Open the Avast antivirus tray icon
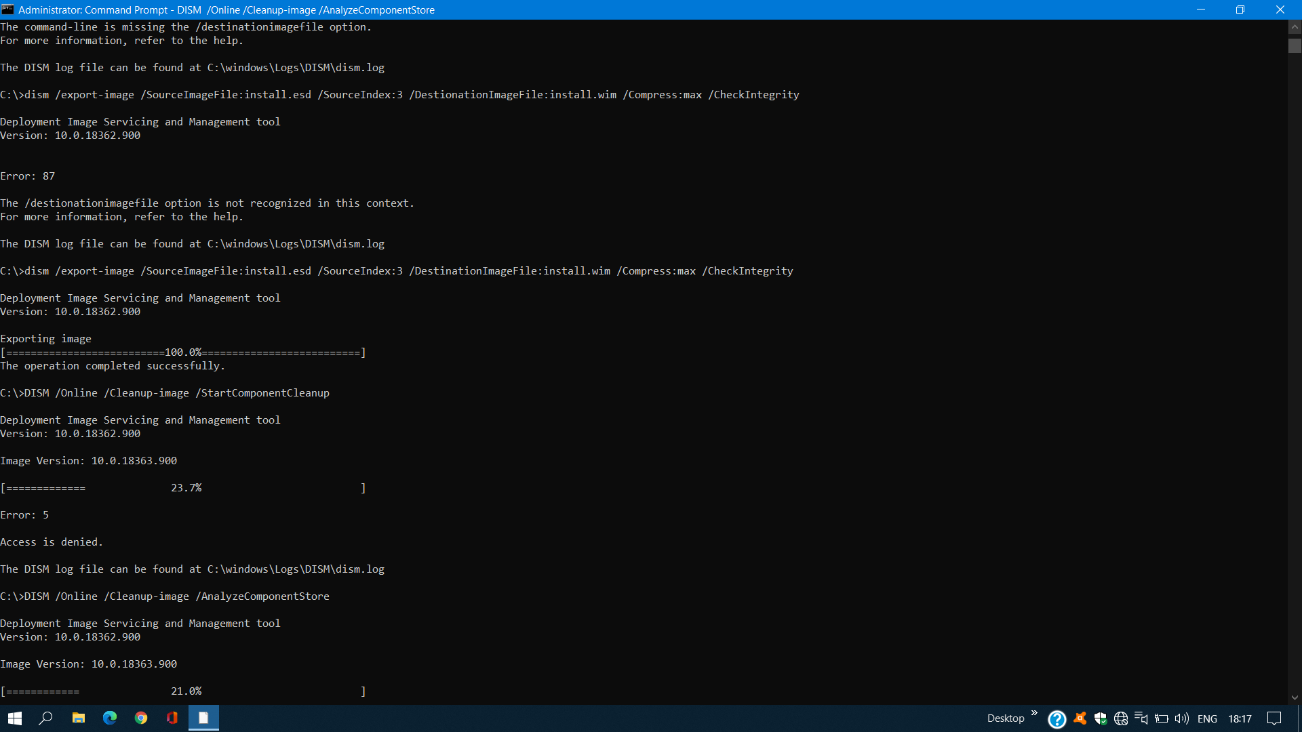 coord(1080,718)
